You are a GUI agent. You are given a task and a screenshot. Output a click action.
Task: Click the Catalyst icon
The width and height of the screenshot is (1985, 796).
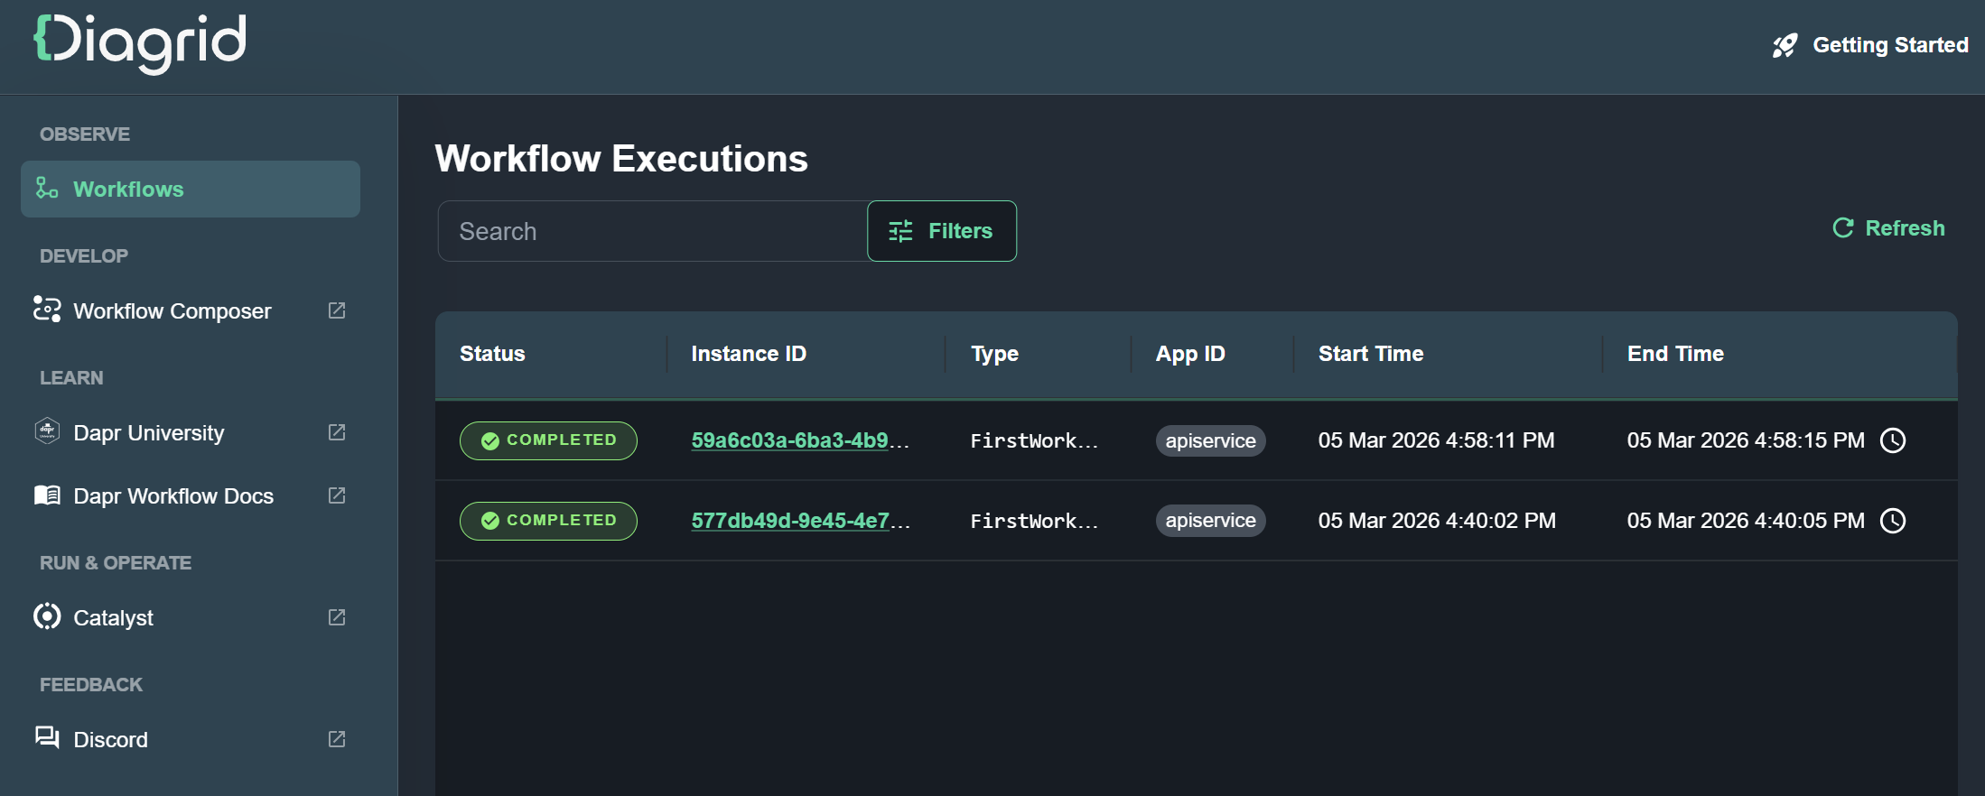click(47, 616)
